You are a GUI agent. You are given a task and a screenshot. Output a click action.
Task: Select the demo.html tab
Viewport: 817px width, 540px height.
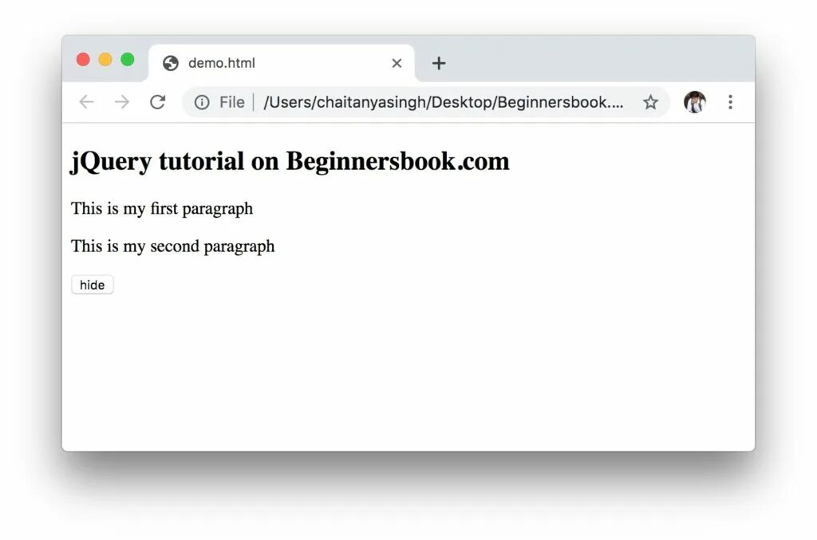[282, 64]
